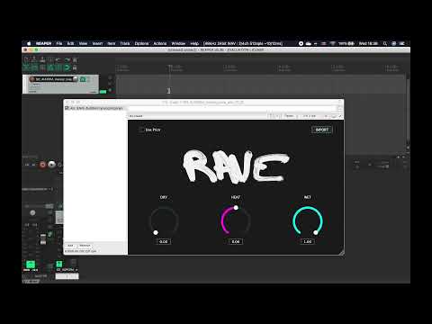Click the Redo toolbar icon

(67, 59)
